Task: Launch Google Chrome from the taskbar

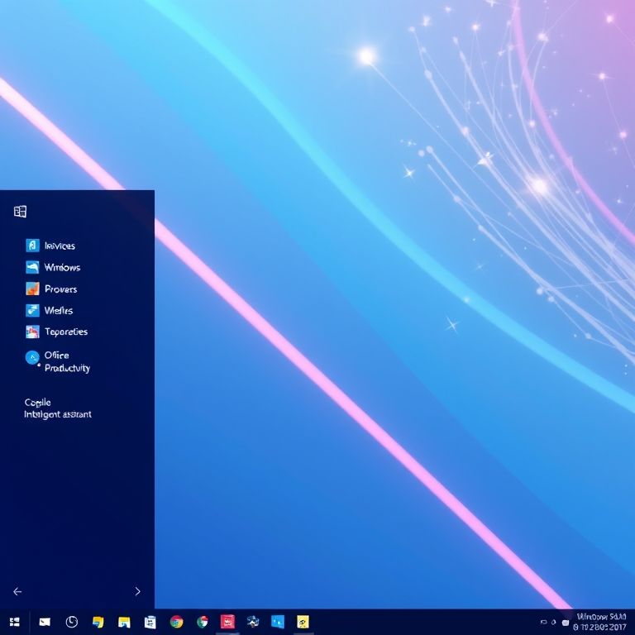Action: point(176,622)
